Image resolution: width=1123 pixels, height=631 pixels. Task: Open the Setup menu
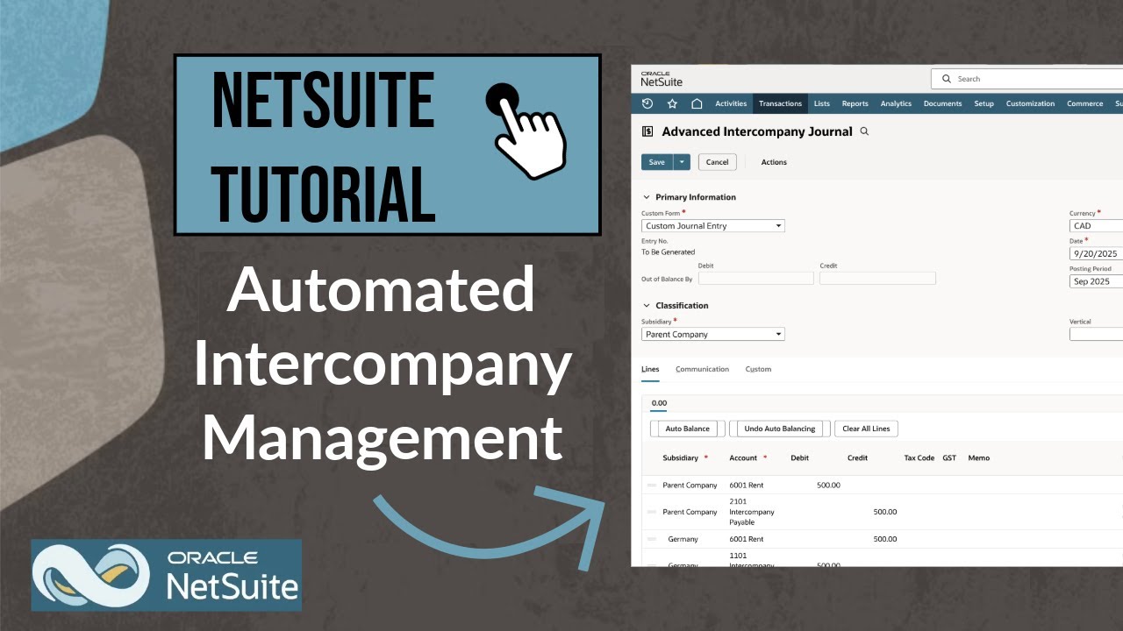coord(984,103)
